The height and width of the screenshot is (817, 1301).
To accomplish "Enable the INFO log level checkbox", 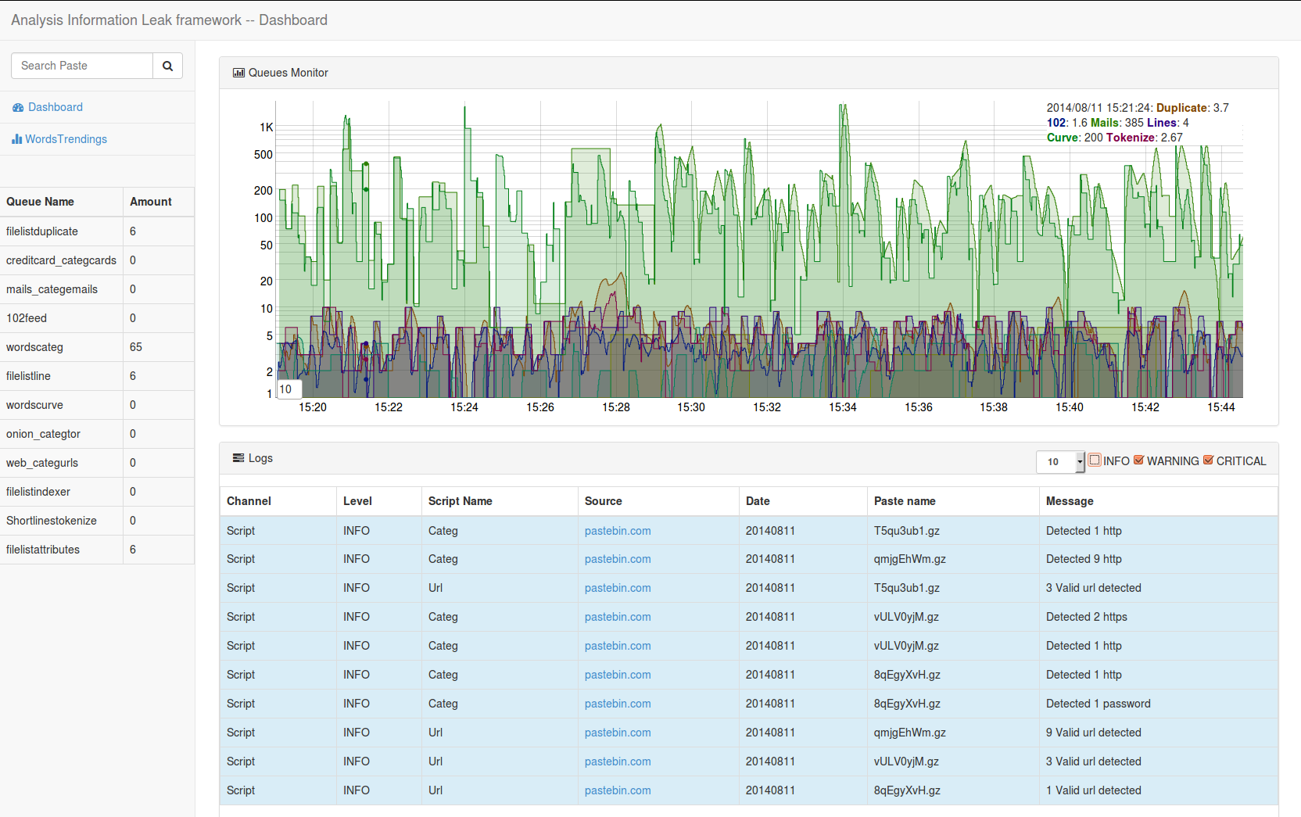I will click(1095, 460).
